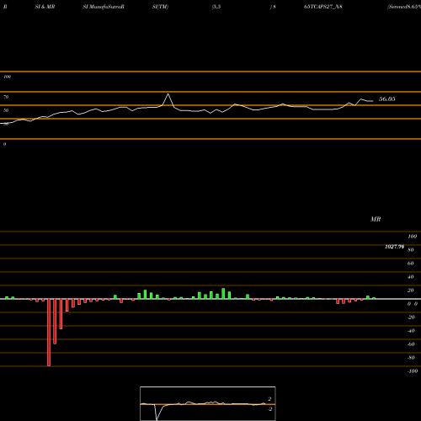421x421 pixels.
Task: Click the 20 label on MR axis
Action: tap(411, 290)
